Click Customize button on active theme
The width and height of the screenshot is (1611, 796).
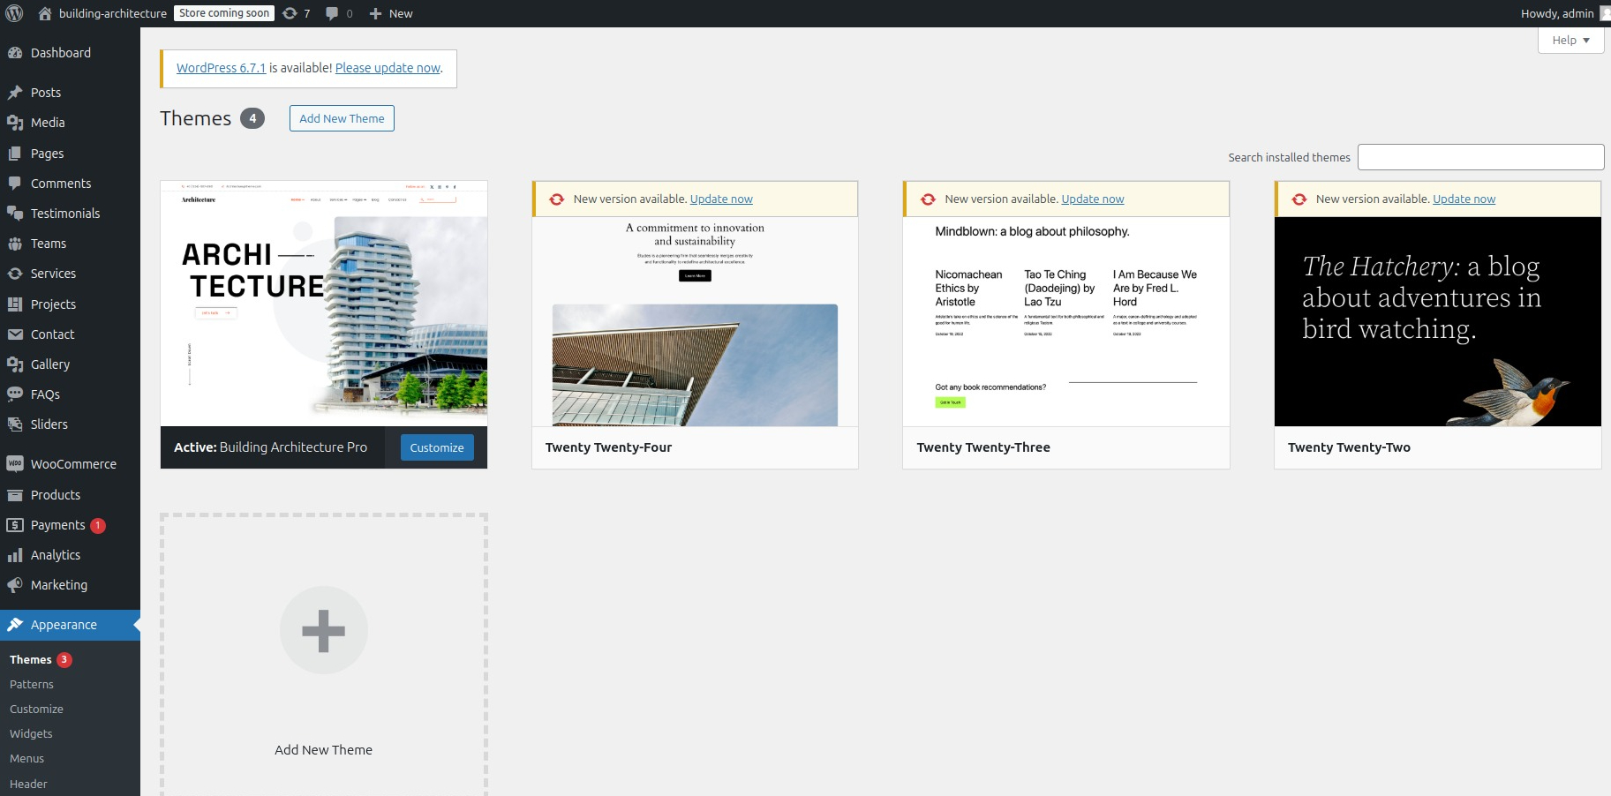coord(437,447)
